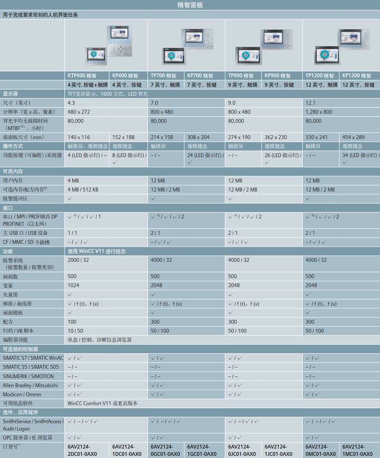Click the 显示屏 section header row
The width and height of the screenshot is (380, 458).
tap(190, 94)
